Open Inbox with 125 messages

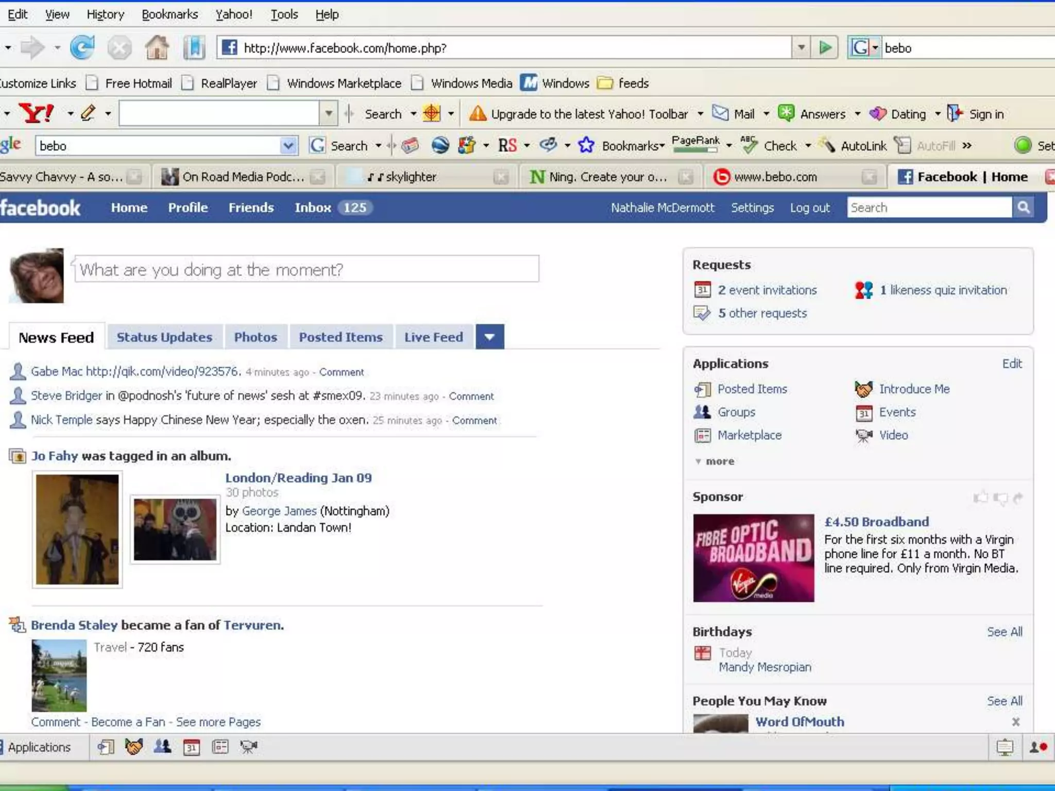tap(333, 208)
